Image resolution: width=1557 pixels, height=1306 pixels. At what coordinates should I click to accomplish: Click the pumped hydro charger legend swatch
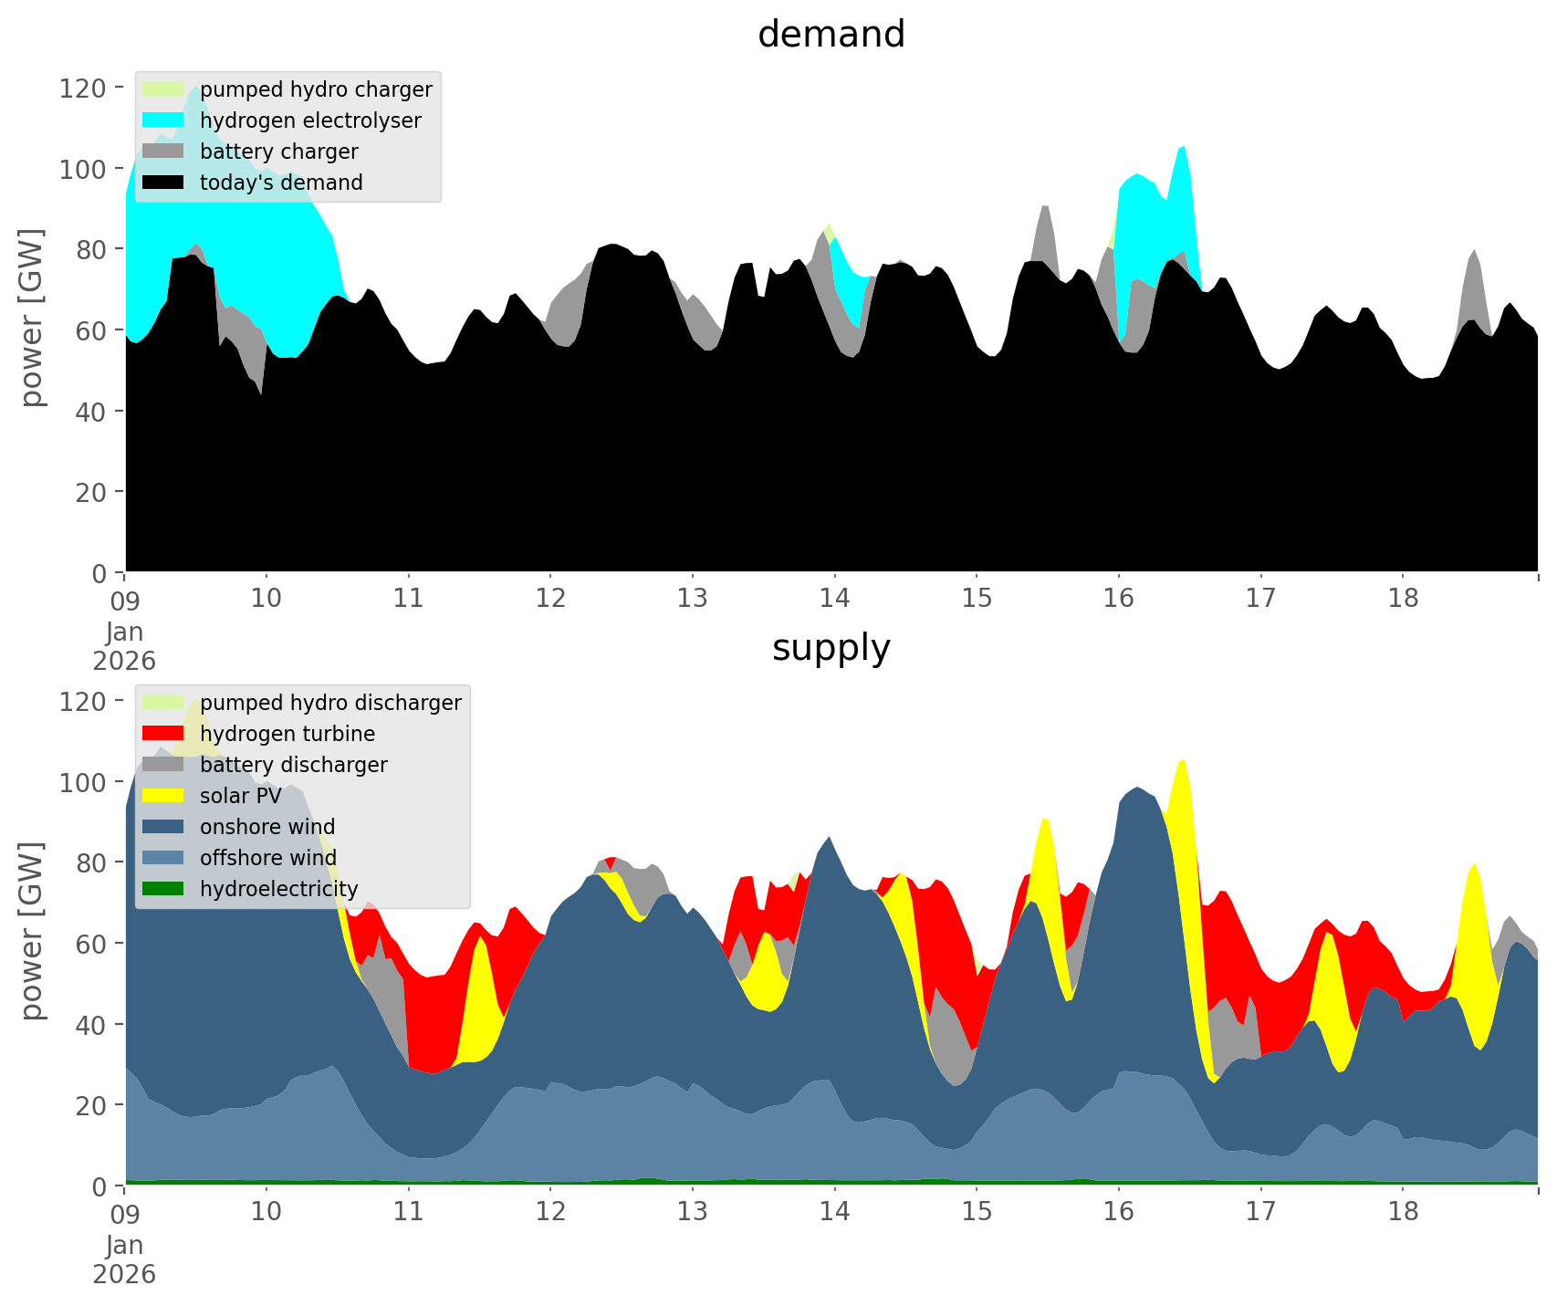coord(162,89)
